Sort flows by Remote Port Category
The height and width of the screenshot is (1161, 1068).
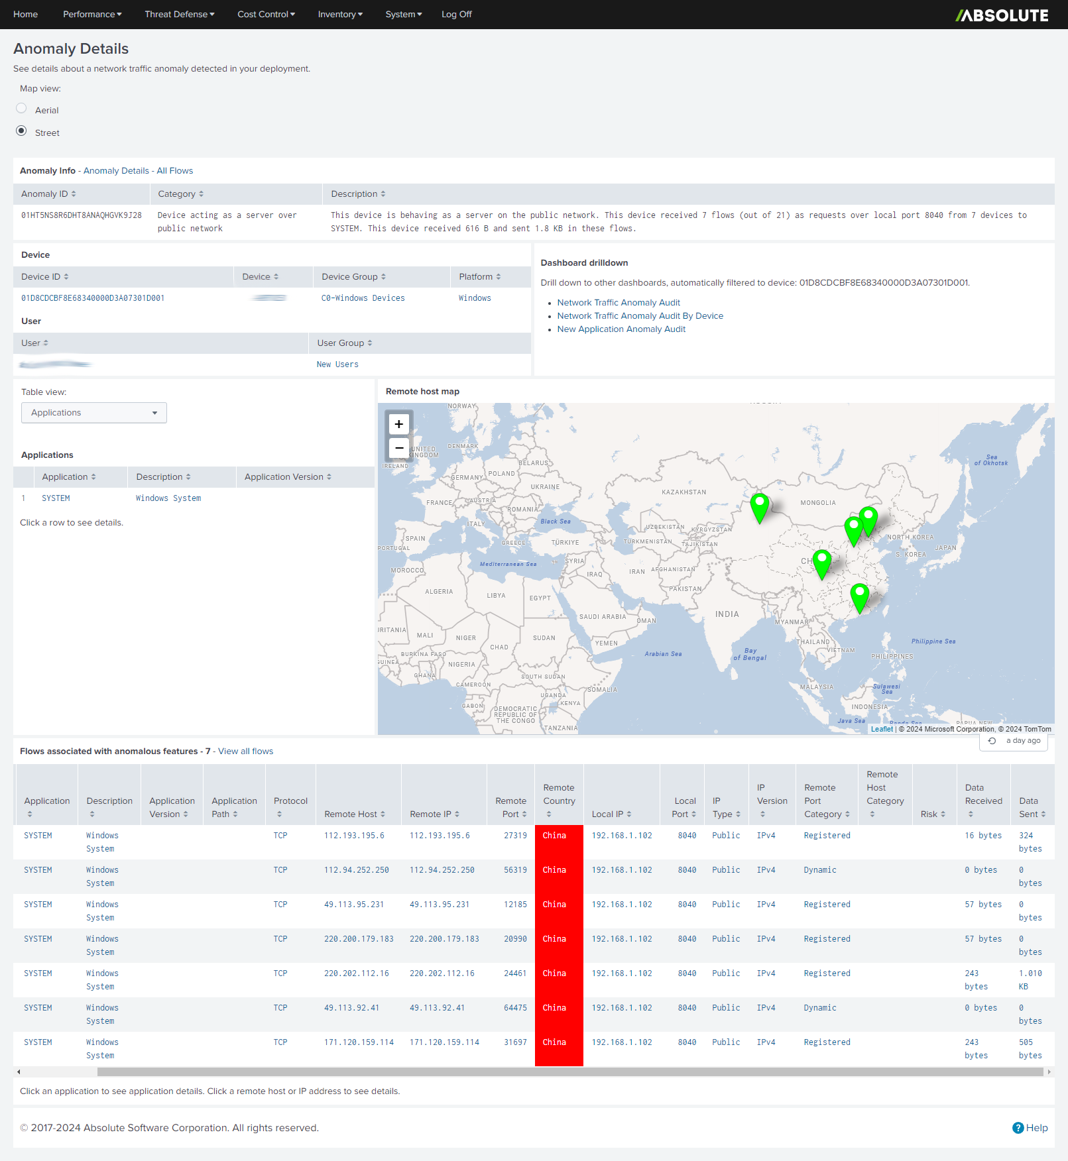tap(827, 801)
